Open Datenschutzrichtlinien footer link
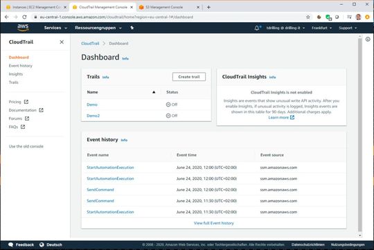Viewport: 374px width, 250px height. [308, 244]
